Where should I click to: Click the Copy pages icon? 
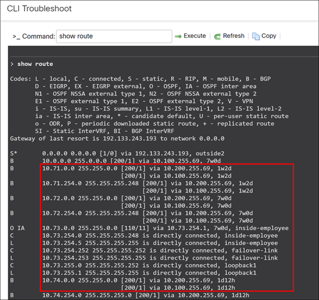[256, 36]
